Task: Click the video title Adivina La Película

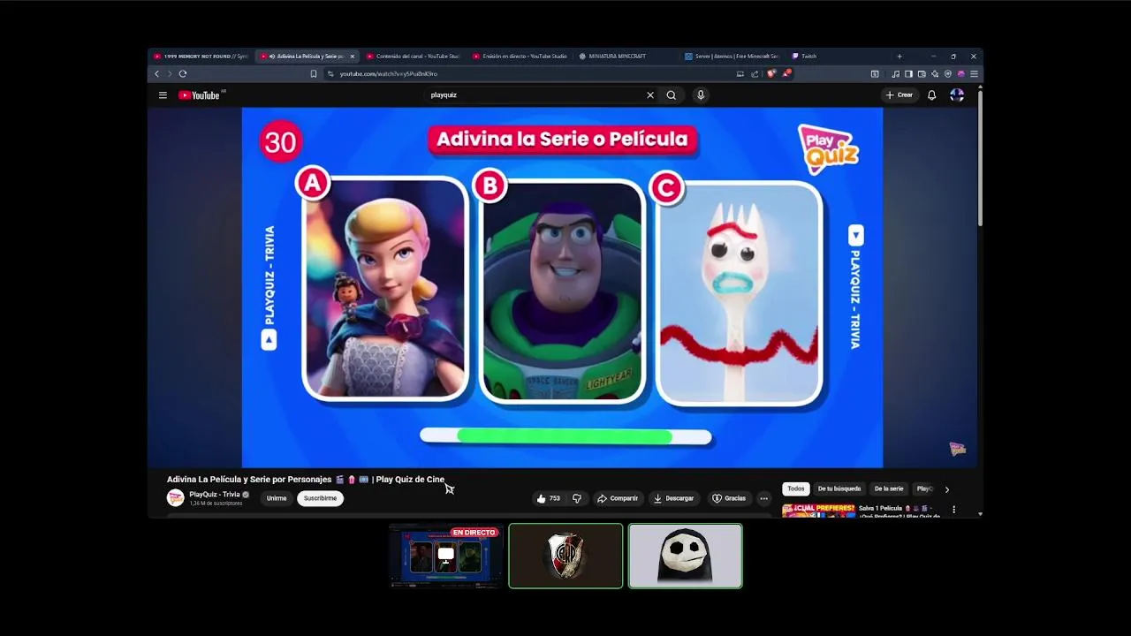Action: pos(306,480)
